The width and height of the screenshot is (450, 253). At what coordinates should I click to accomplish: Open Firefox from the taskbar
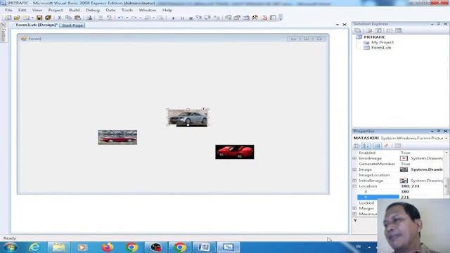(x=108, y=247)
